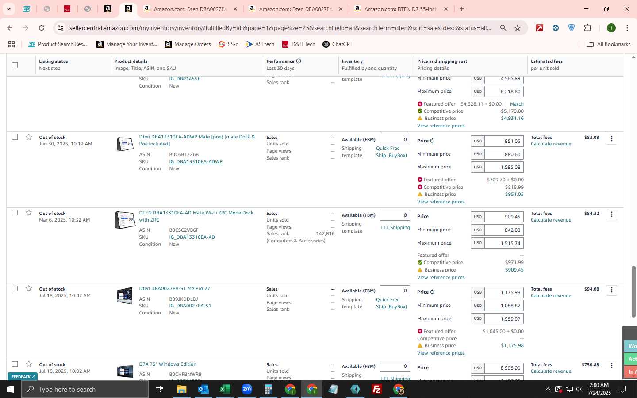Open the ChatGPT bookmark
The width and height of the screenshot is (637, 398).
(338, 44)
